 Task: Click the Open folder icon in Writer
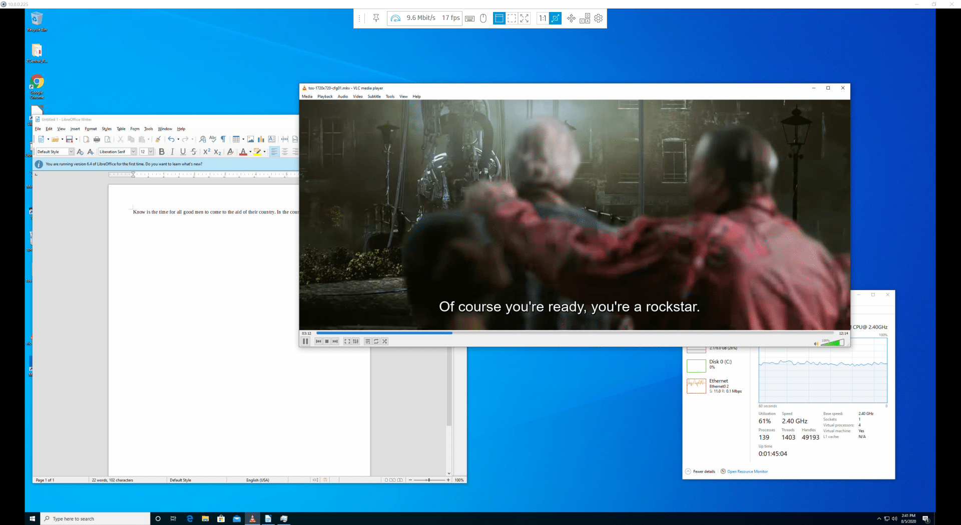click(55, 139)
